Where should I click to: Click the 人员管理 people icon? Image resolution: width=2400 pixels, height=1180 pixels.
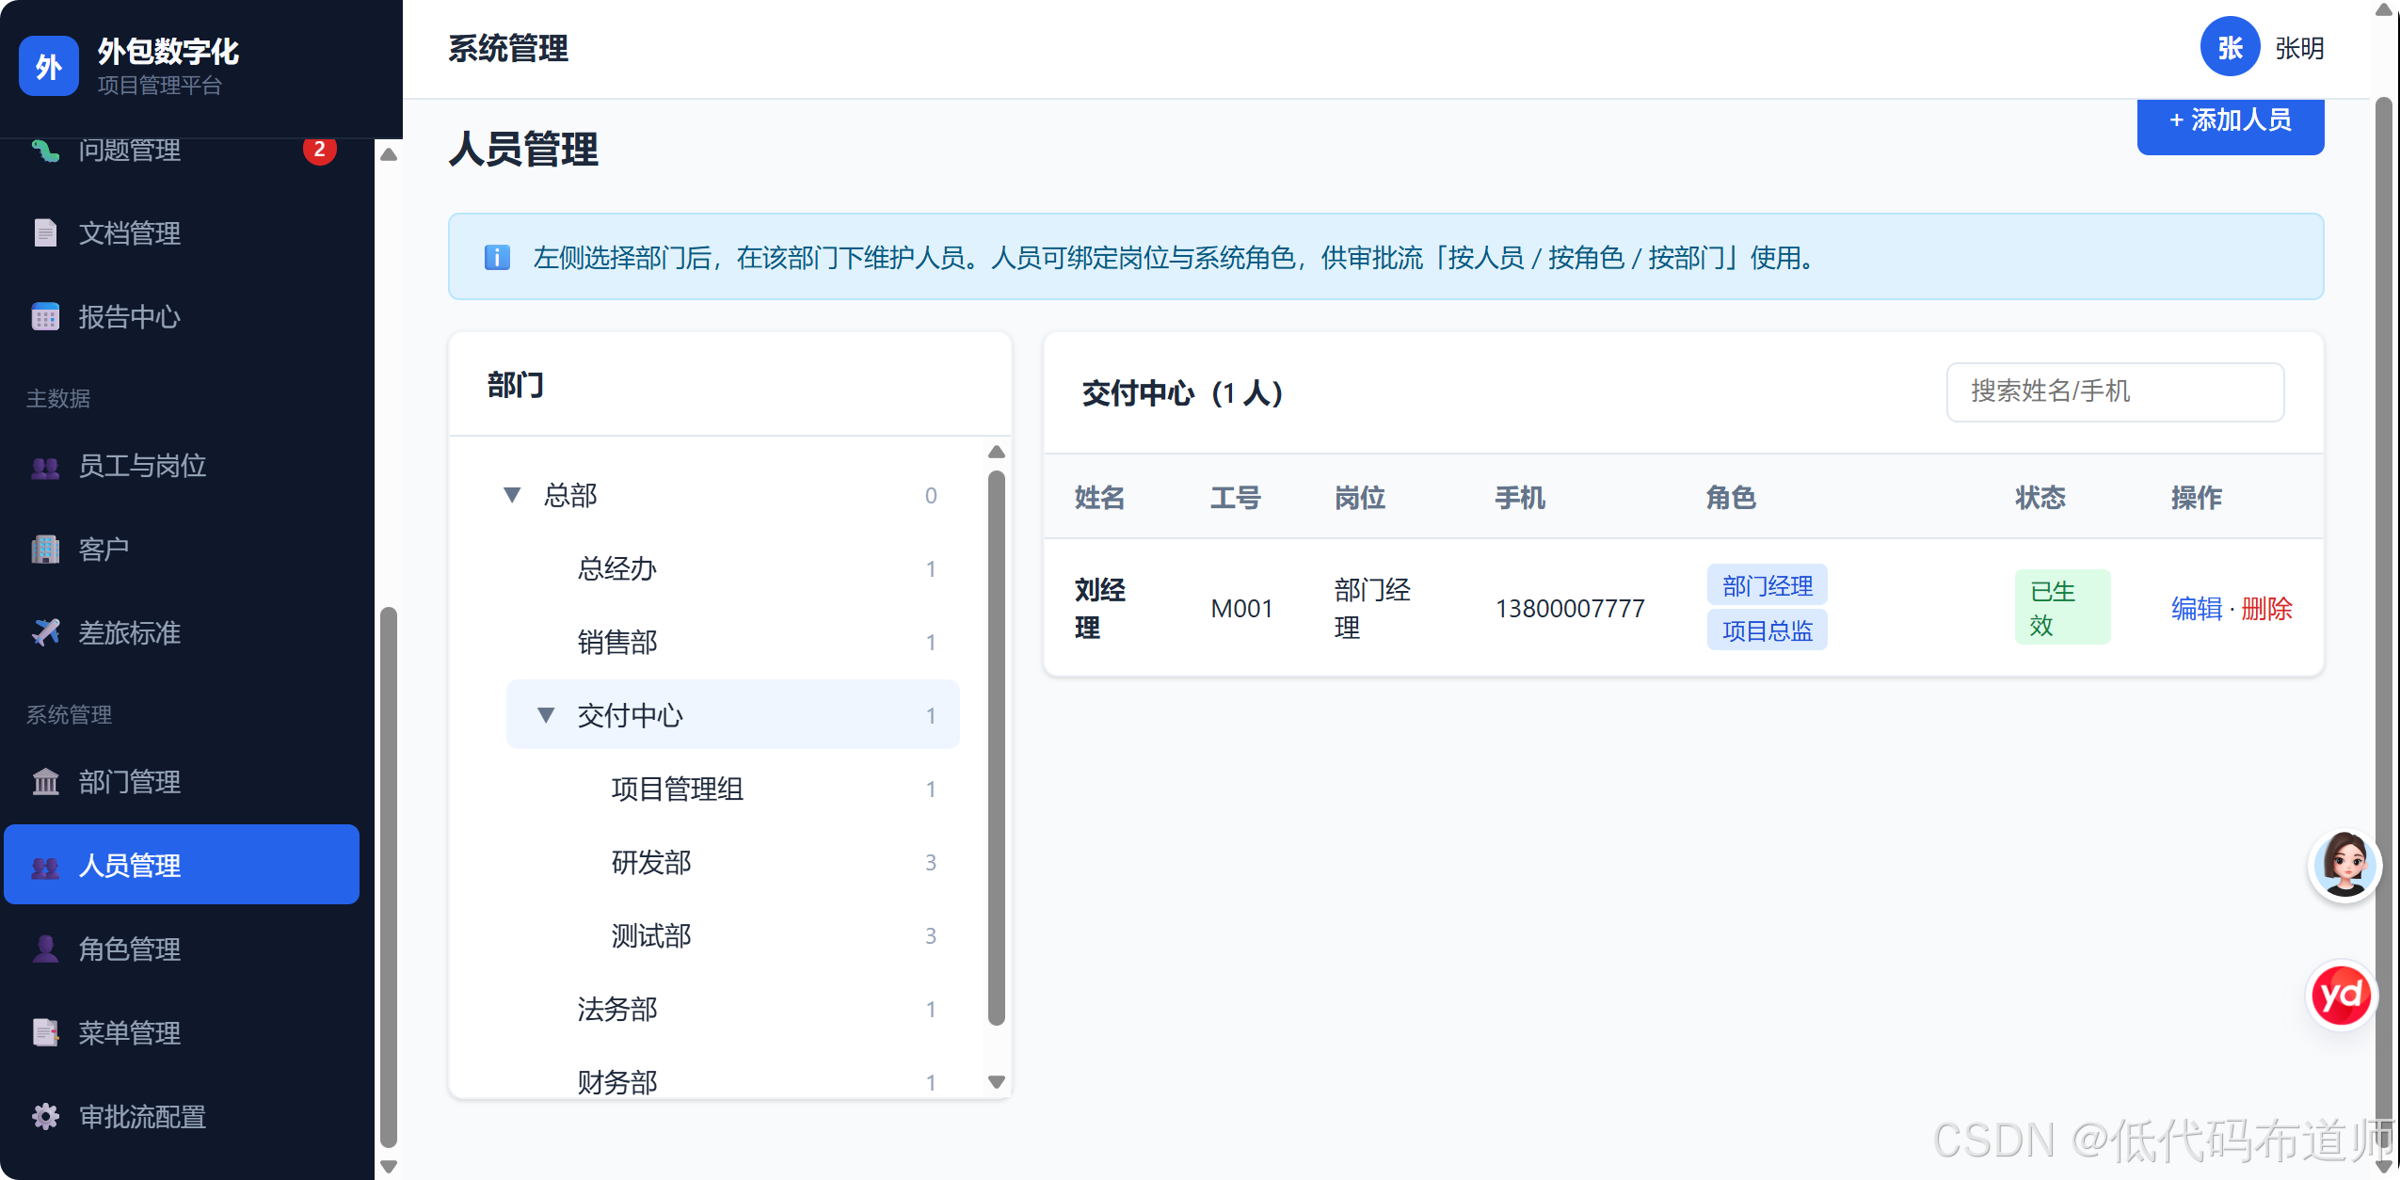pyautogui.click(x=45, y=867)
